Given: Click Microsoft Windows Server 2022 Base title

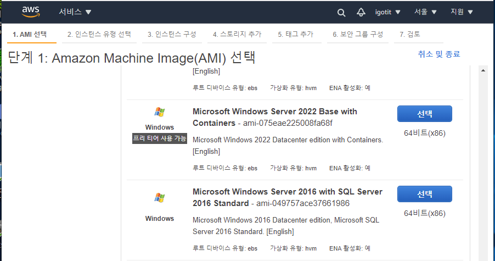Looking at the screenshot, I should [x=274, y=117].
